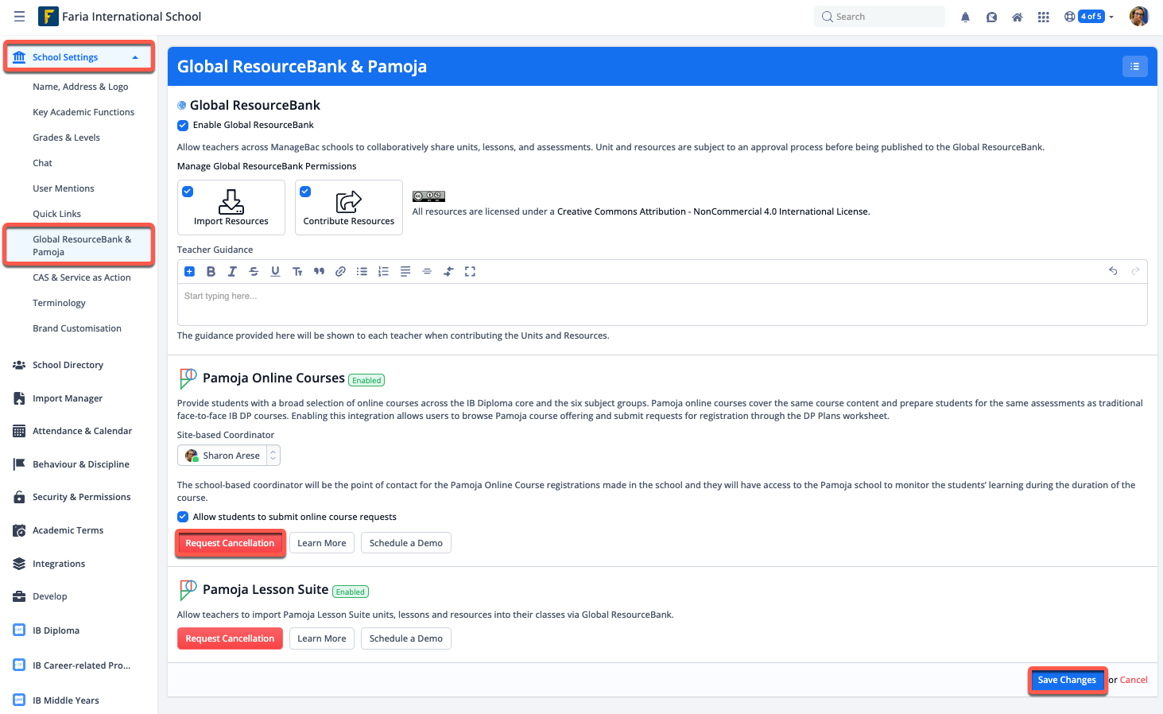Open the hamburger navigation menu

coord(19,16)
